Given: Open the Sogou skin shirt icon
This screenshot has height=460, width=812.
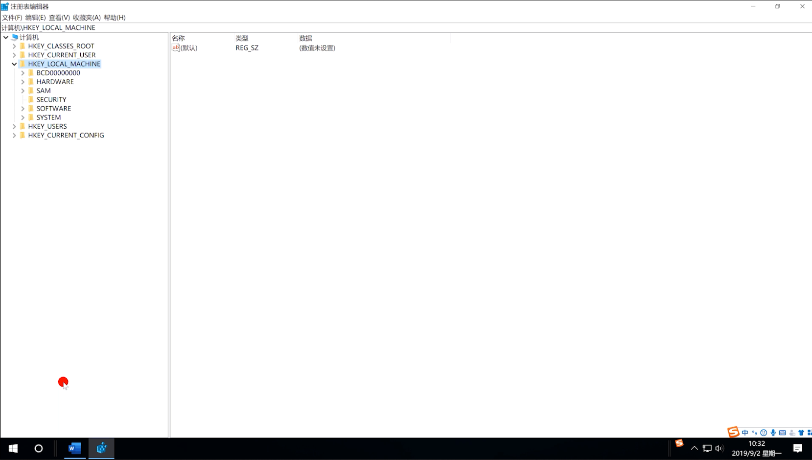Looking at the screenshot, I should pyautogui.click(x=801, y=433).
